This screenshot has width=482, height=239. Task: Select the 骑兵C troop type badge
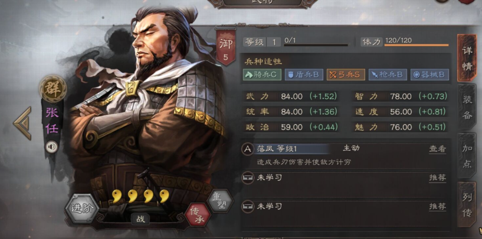pyautogui.click(x=262, y=75)
